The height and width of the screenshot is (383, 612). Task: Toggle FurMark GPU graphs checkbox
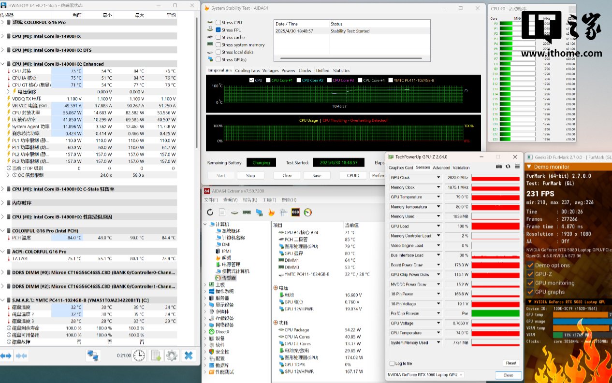pos(530,292)
